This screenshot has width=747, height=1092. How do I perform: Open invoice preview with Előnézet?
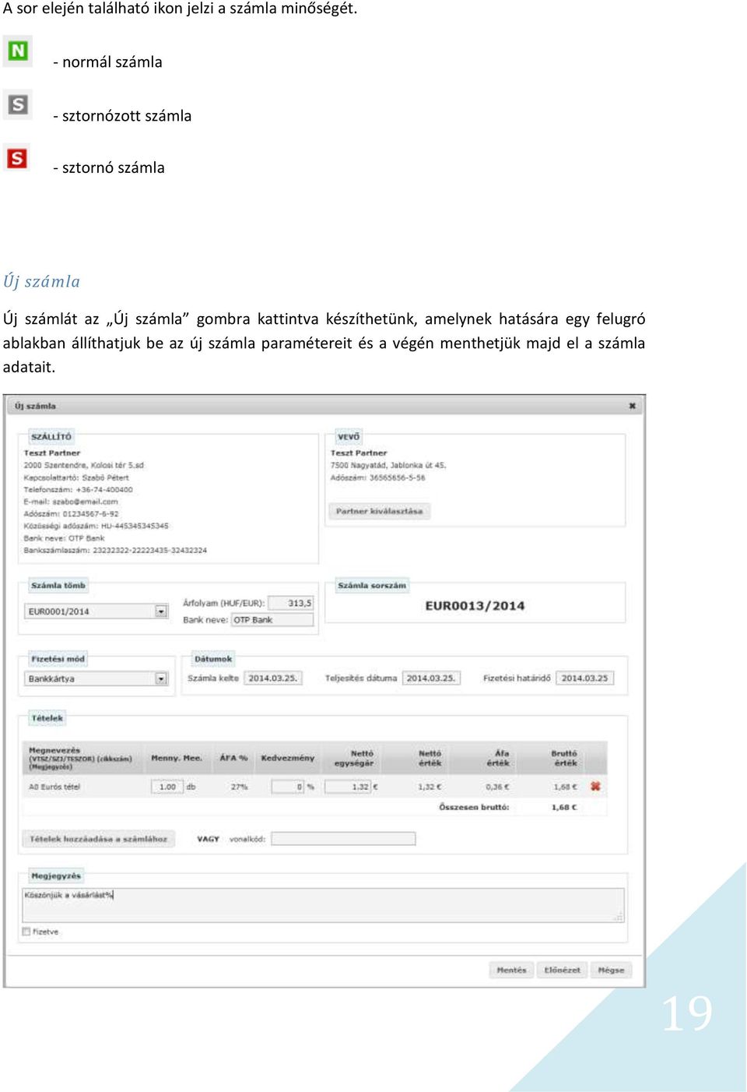point(562,970)
